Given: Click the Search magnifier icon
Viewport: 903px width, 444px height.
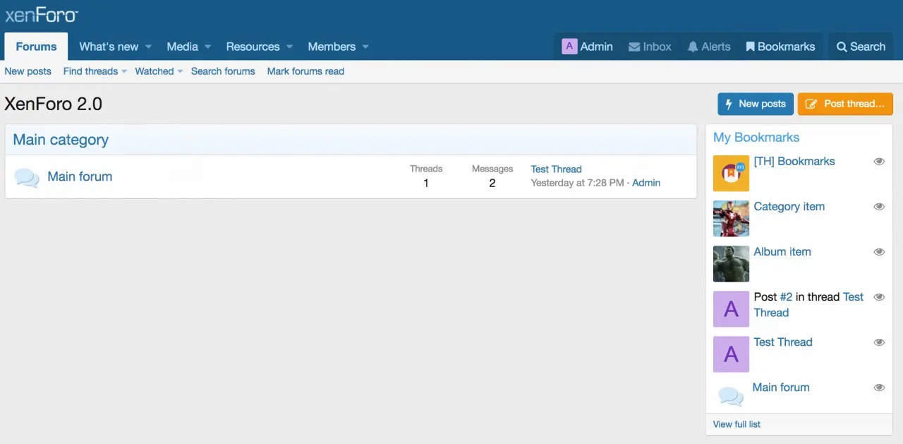Looking at the screenshot, I should (842, 47).
